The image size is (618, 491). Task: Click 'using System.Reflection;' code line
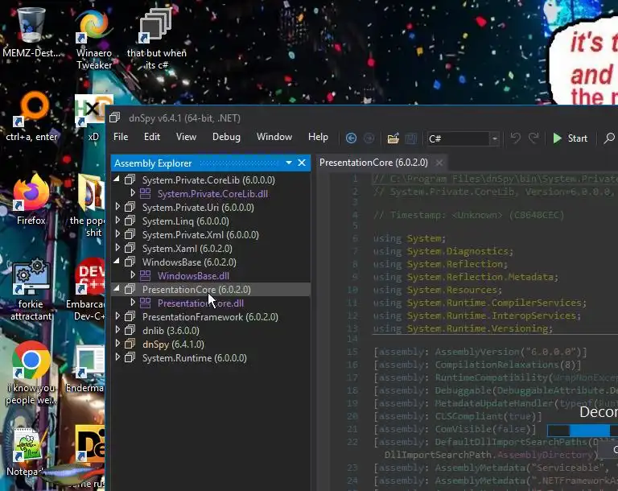point(441,264)
